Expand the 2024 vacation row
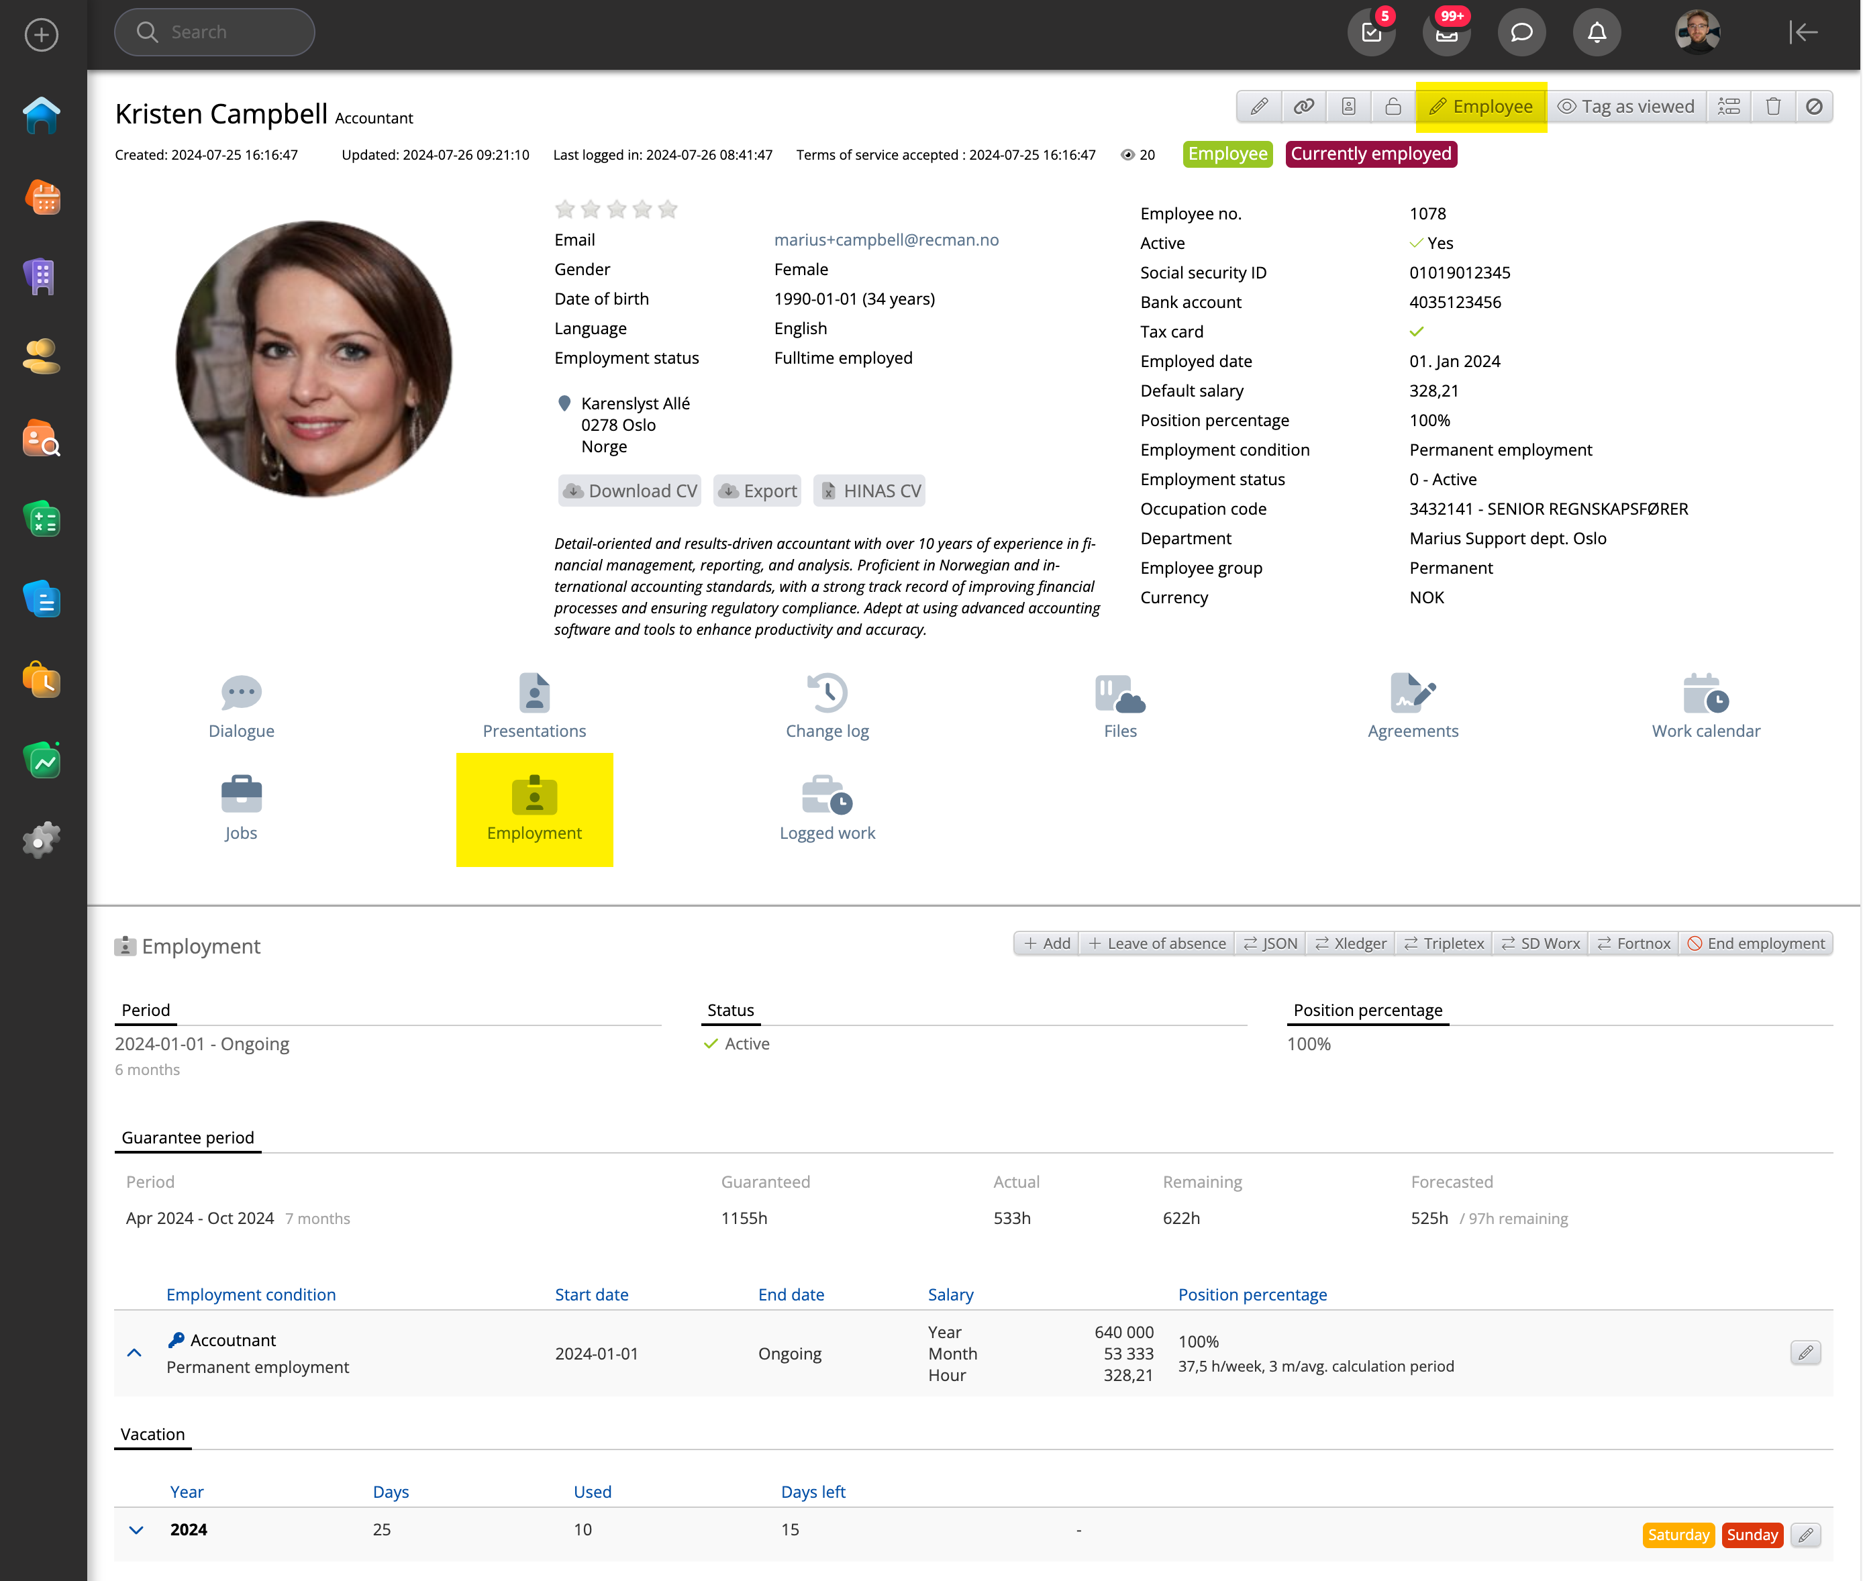 point(136,1529)
